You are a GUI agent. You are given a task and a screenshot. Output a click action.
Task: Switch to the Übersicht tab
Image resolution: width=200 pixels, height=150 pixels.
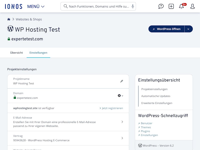point(16,53)
